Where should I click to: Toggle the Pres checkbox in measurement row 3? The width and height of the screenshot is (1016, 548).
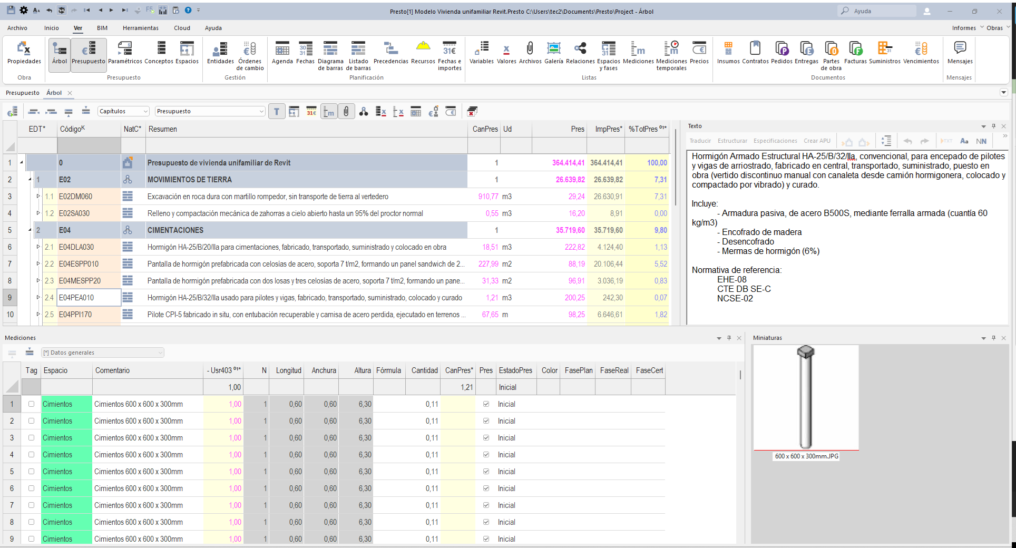(486, 438)
